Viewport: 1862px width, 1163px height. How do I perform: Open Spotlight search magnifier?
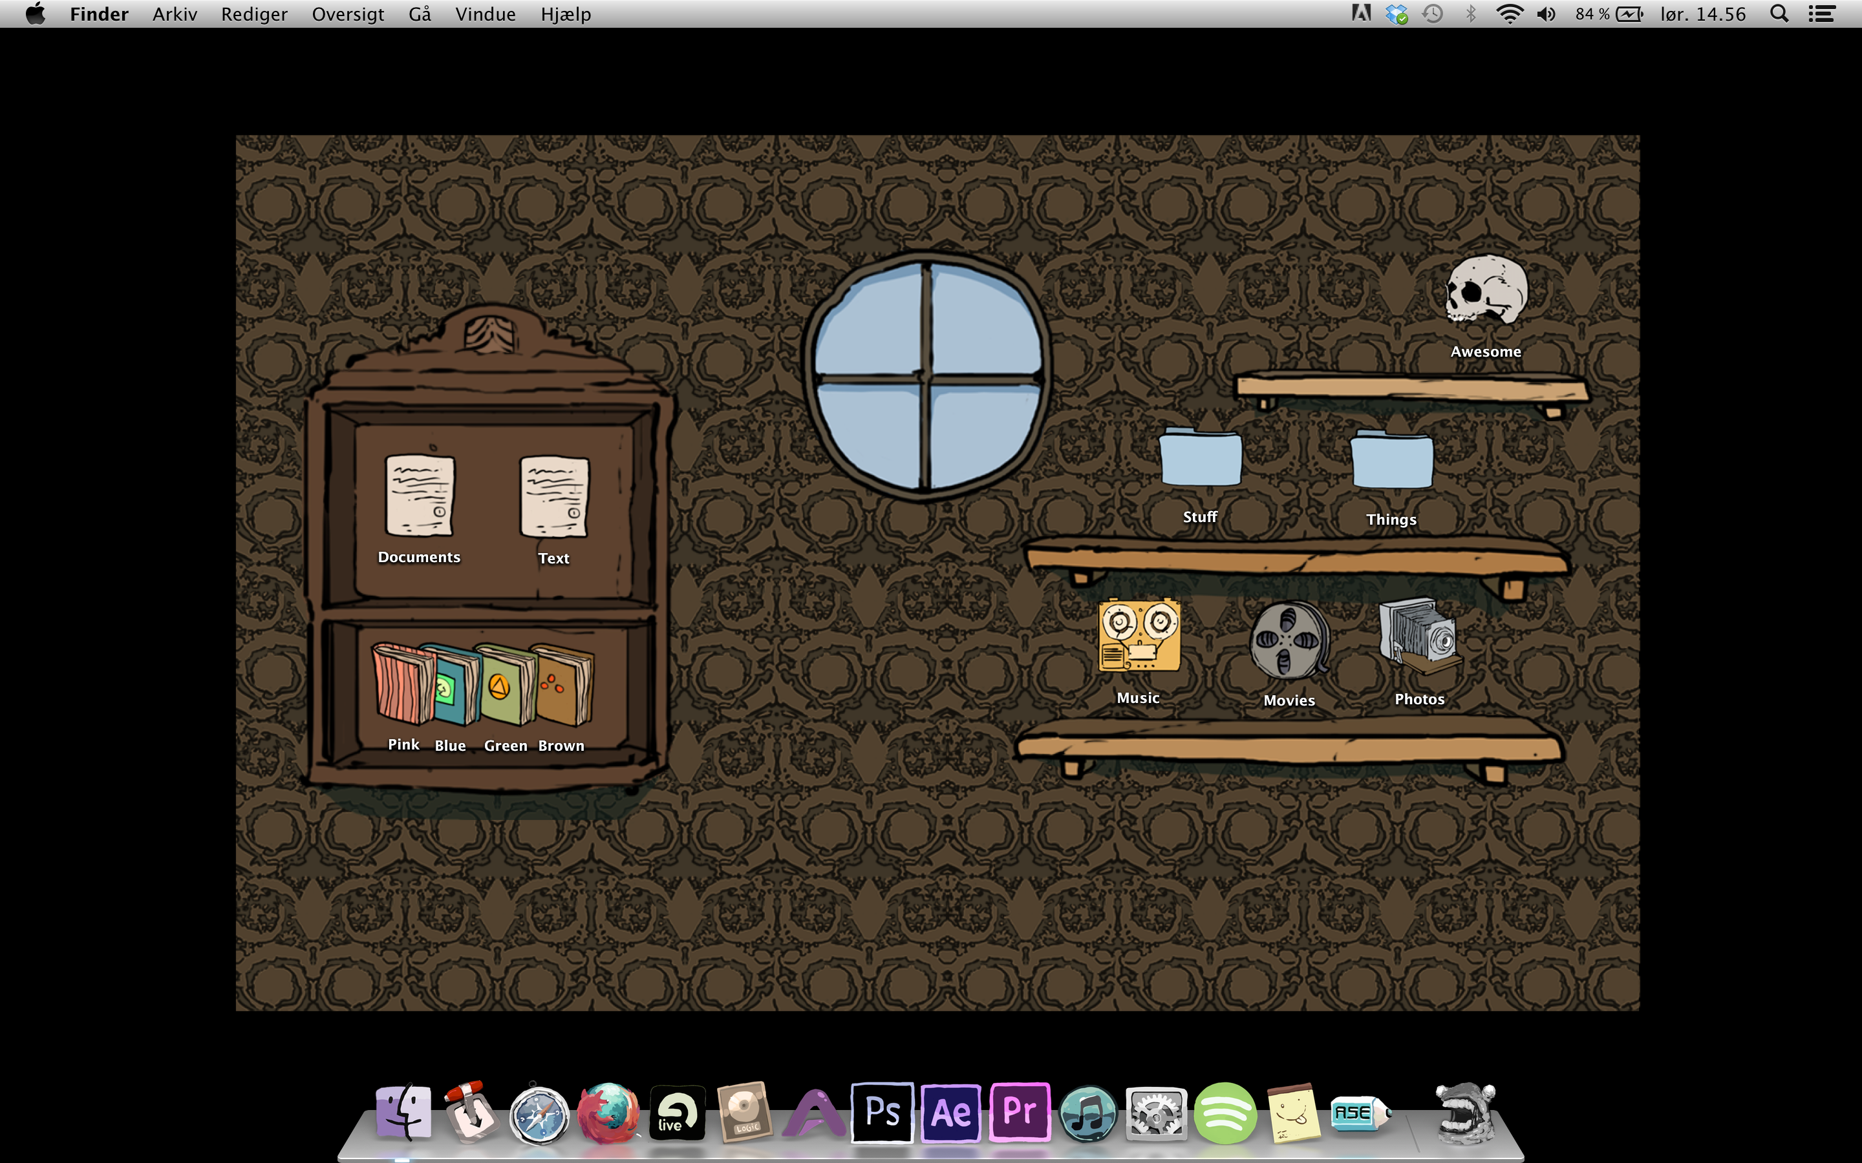[x=1779, y=14]
